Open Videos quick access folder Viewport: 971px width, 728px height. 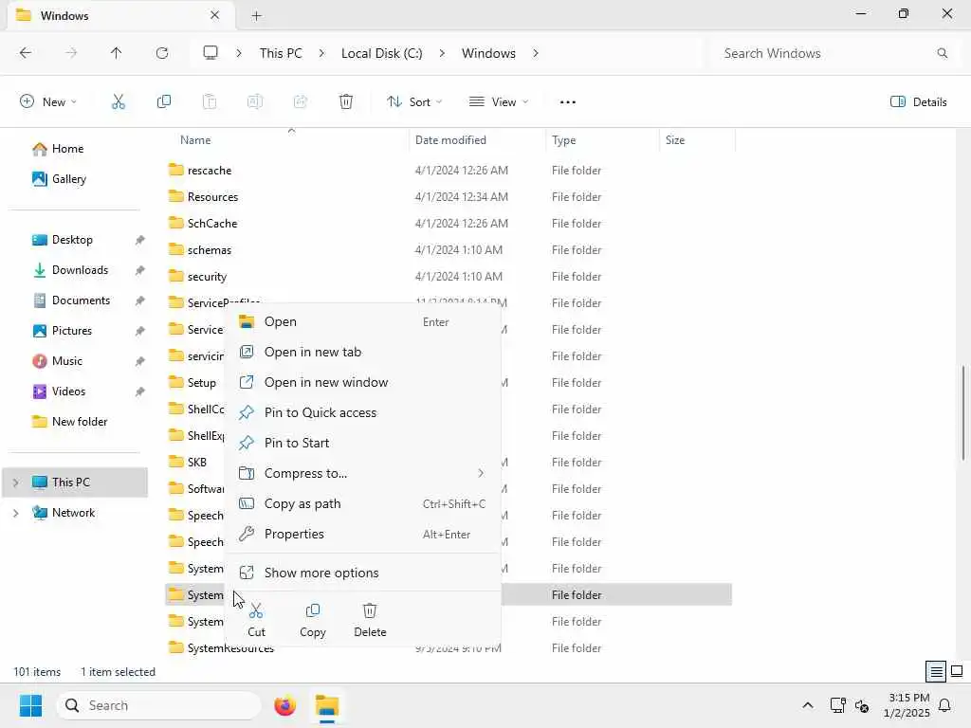pyautogui.click(x=60, y=391)
